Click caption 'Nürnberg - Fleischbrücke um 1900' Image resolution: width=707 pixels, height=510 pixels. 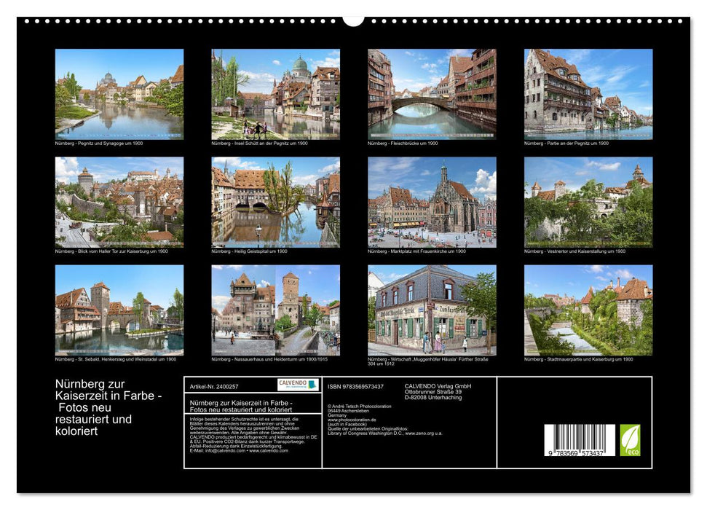[x=403, y=143]
